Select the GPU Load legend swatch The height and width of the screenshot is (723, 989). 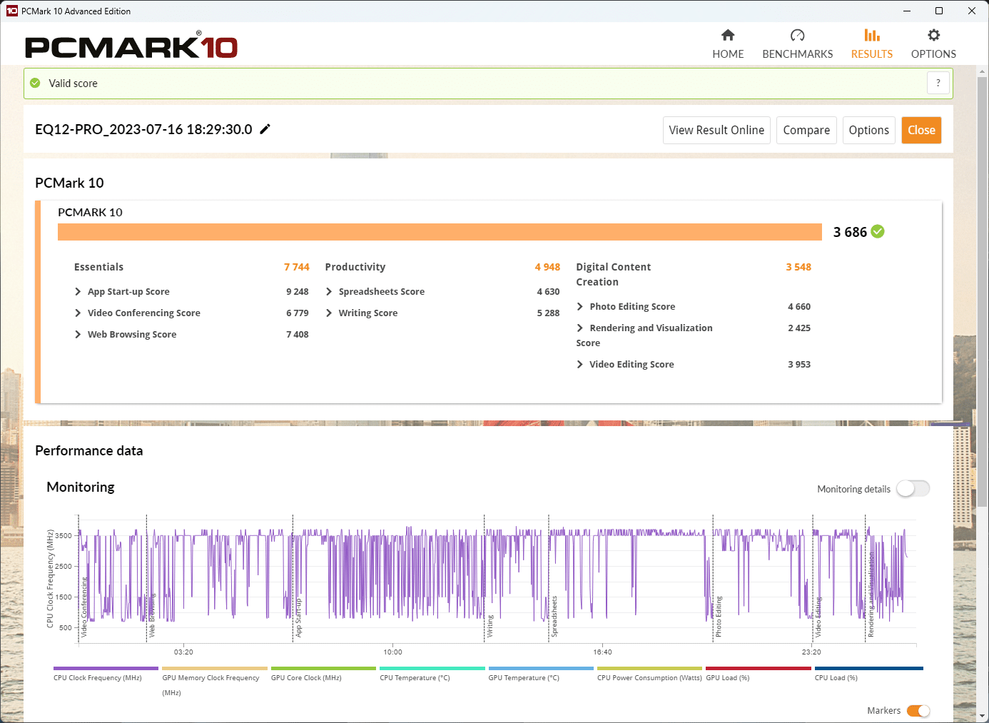click(758, 669)
